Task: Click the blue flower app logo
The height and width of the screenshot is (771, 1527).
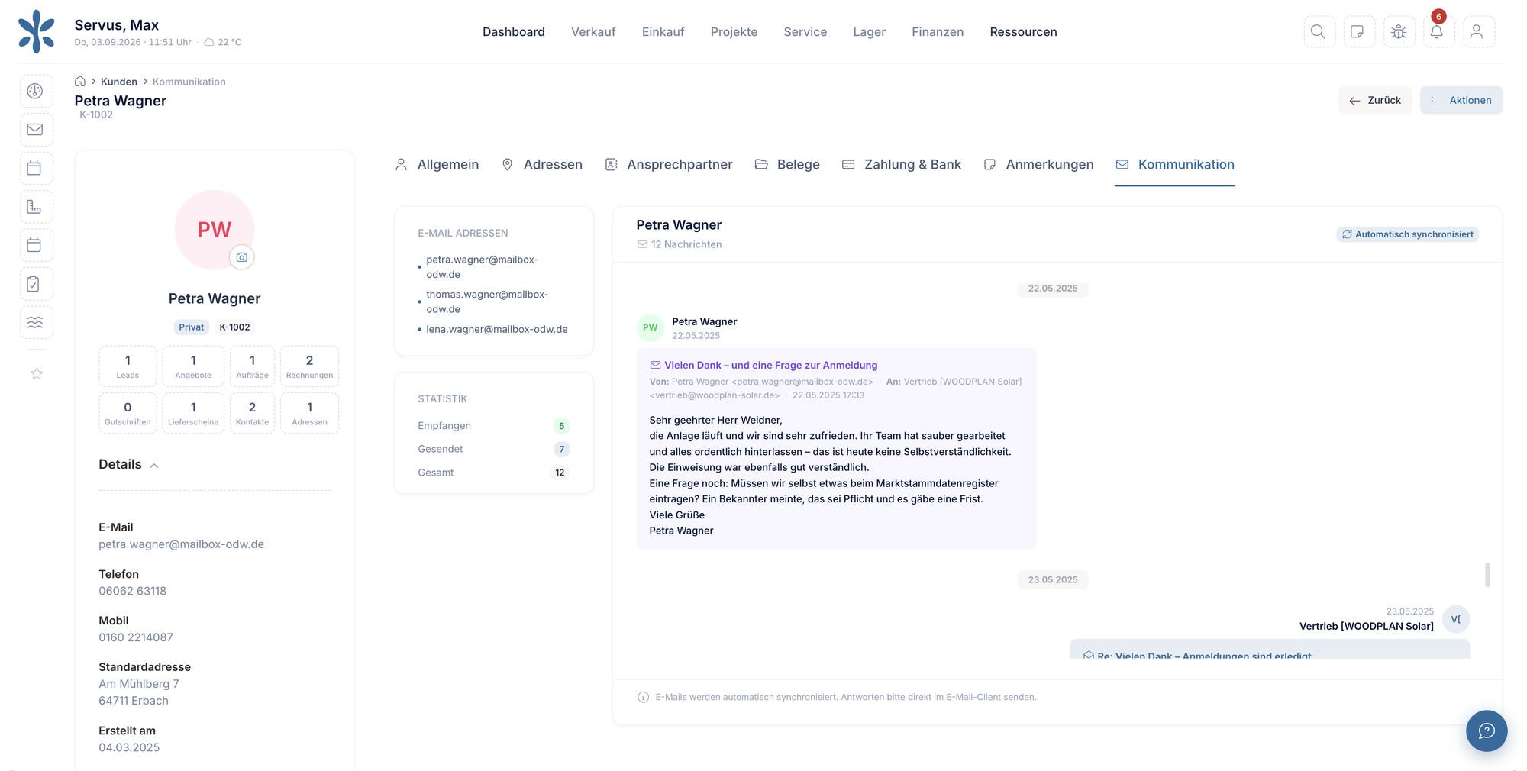Action: (x=37, y=31)
